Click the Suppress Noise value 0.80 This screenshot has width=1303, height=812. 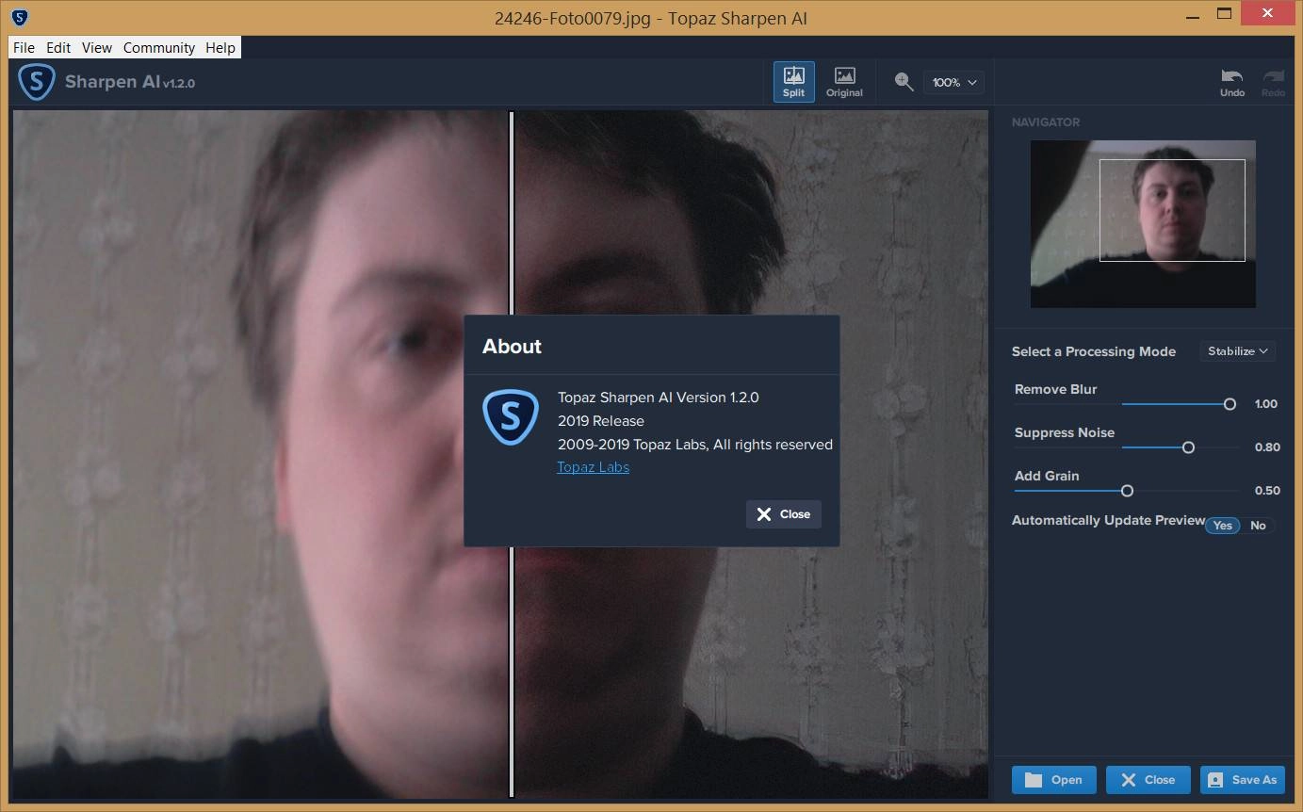[1267, 447]
